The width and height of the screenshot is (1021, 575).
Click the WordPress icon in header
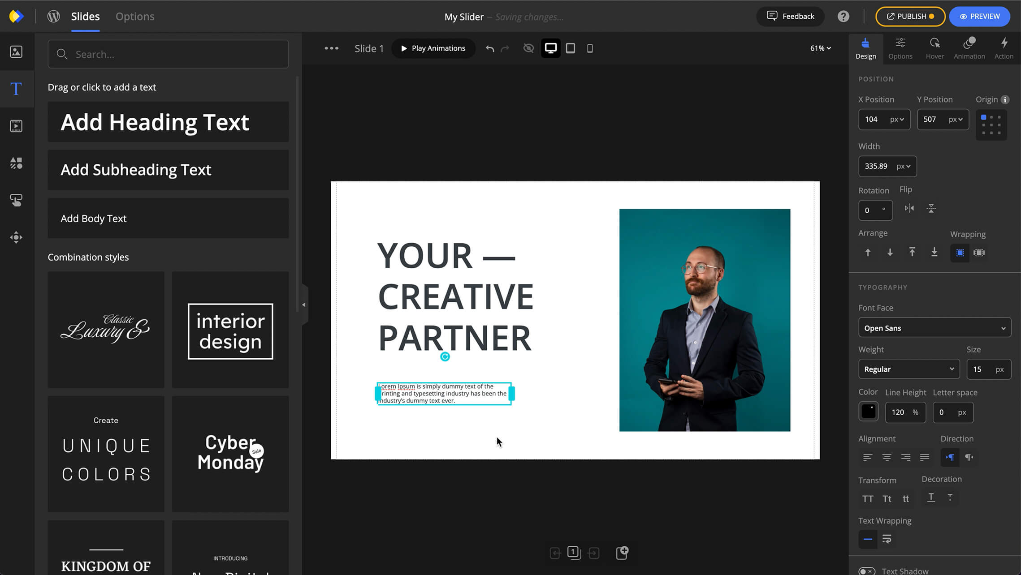tap(54, 17)
